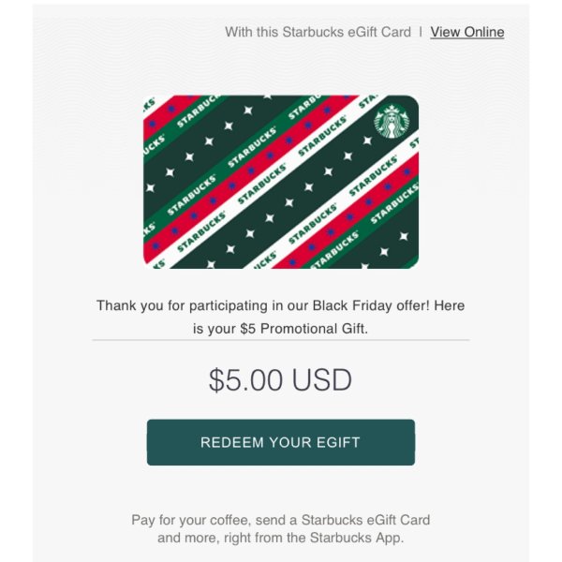Screen dimensions: 562x562
Task: Click the '$5 Promotional Gift' phrase
Action: click(x=303, y=329)
